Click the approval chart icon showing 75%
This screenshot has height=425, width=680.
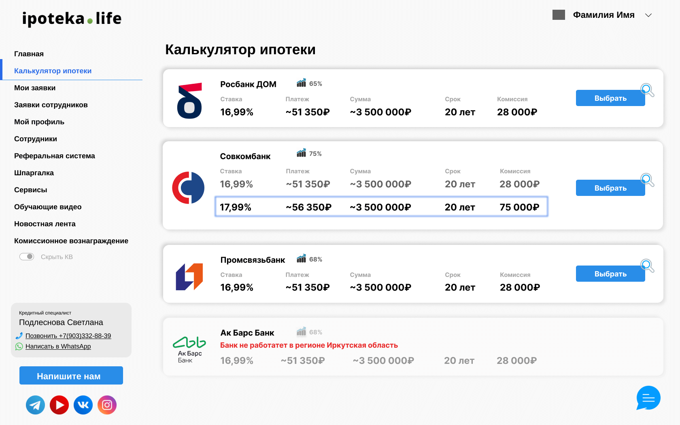click(302, 153)
